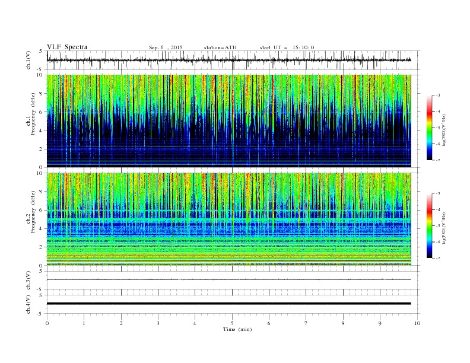Image resolution: width=470 pixels, height=363 pixels.
Task: Select the "Time (min)" axis title
Action: click(237, 329)
